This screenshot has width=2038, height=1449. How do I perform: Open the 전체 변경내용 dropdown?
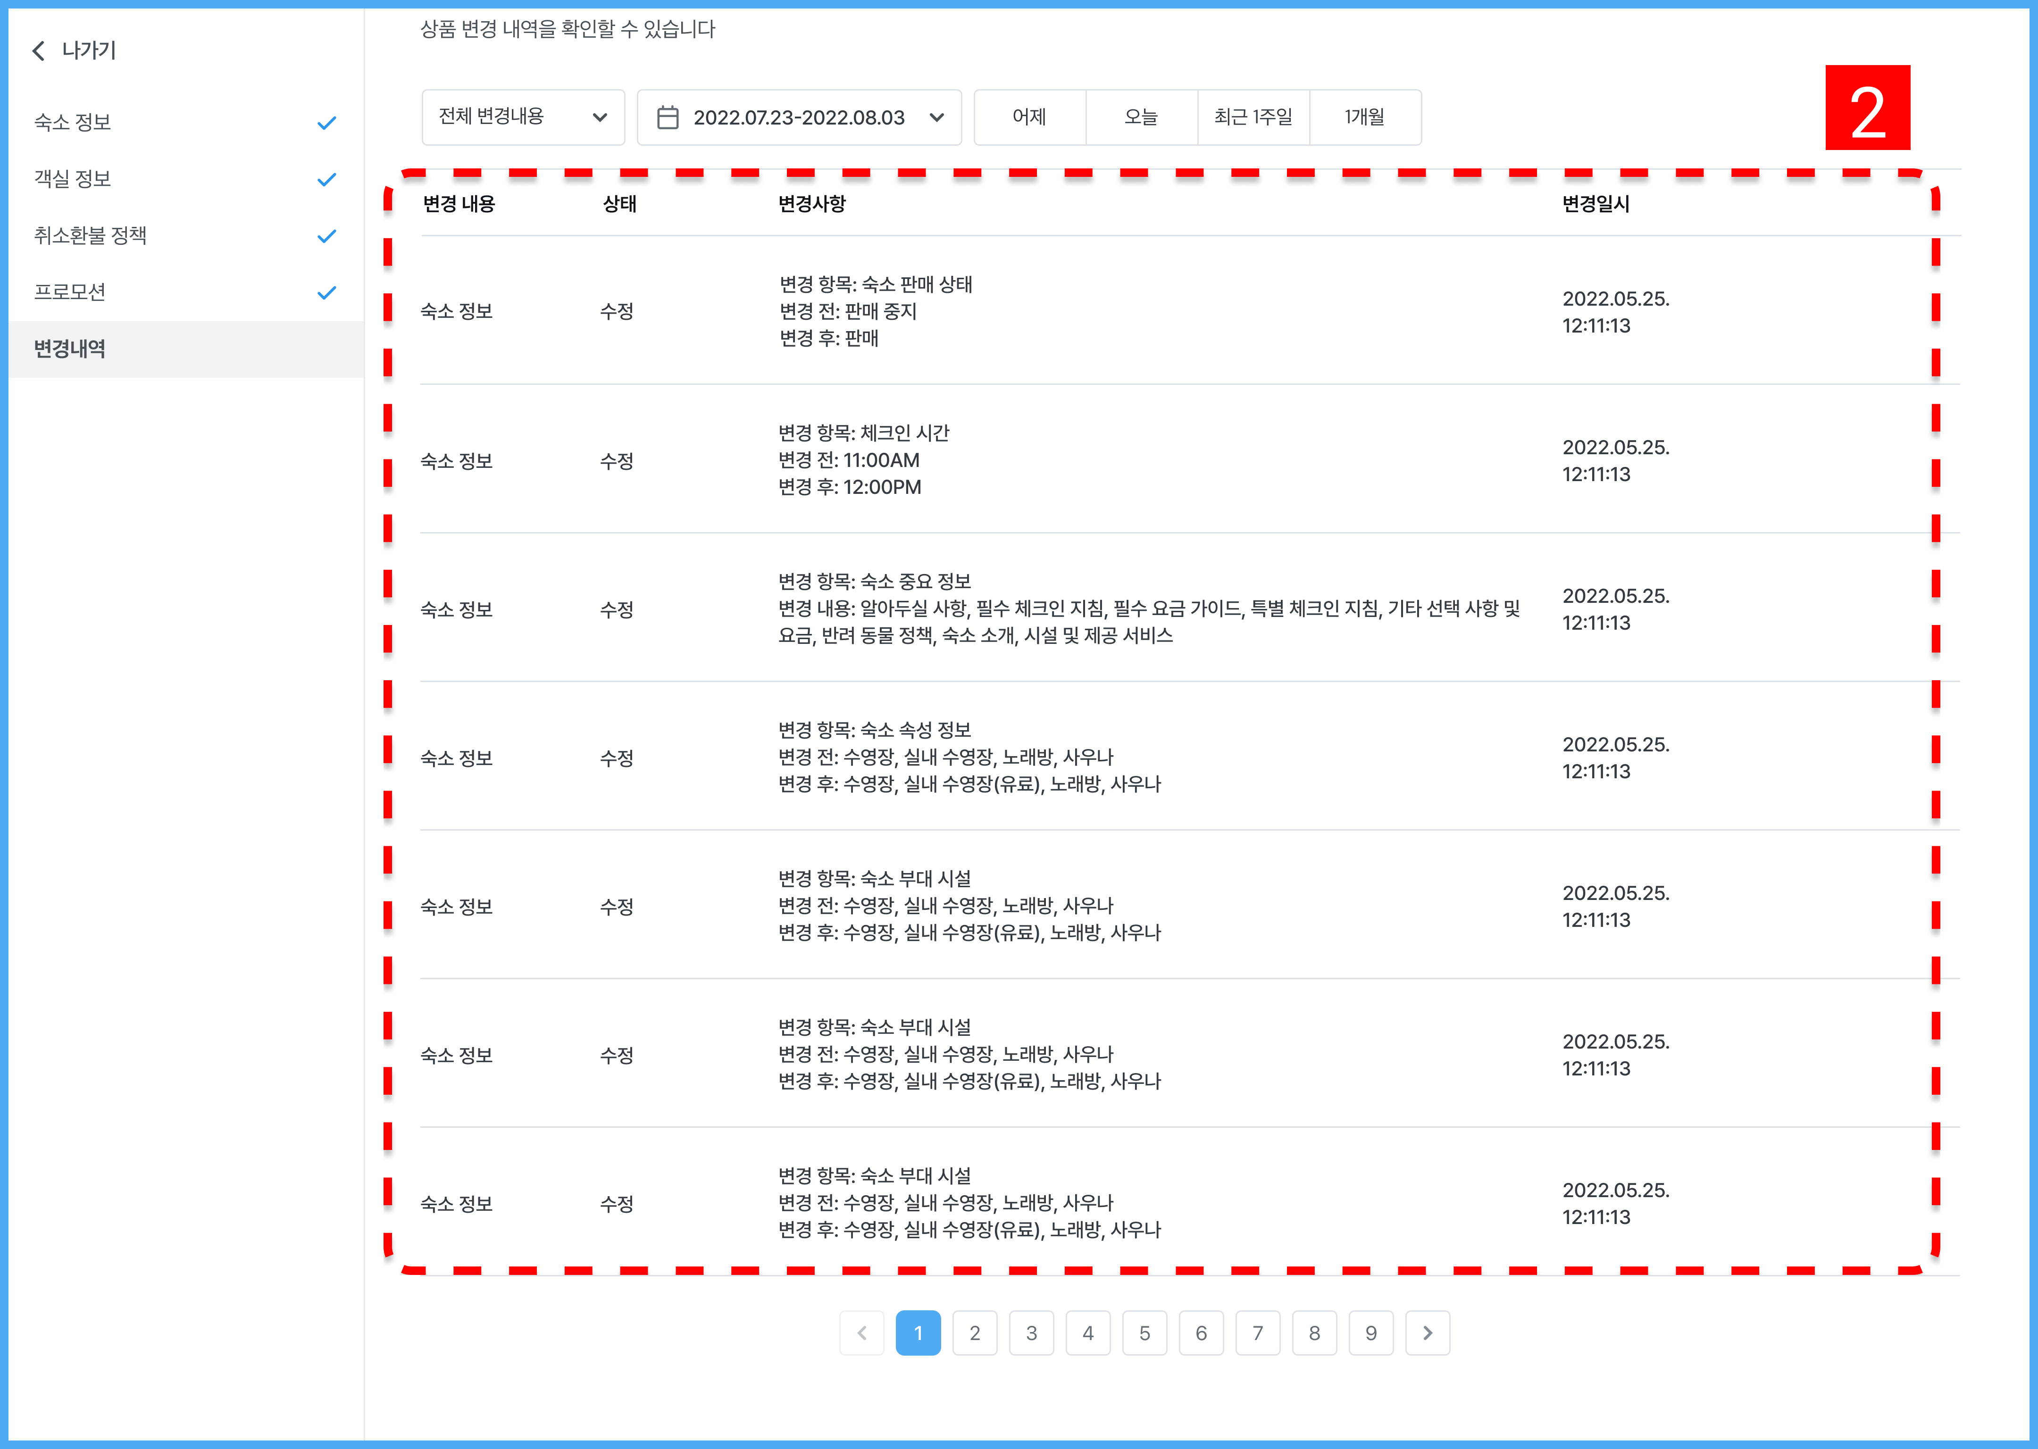point(523,117)
